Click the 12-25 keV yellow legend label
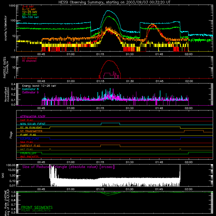This screenshot has height=216, width=216. click(30, 12)
